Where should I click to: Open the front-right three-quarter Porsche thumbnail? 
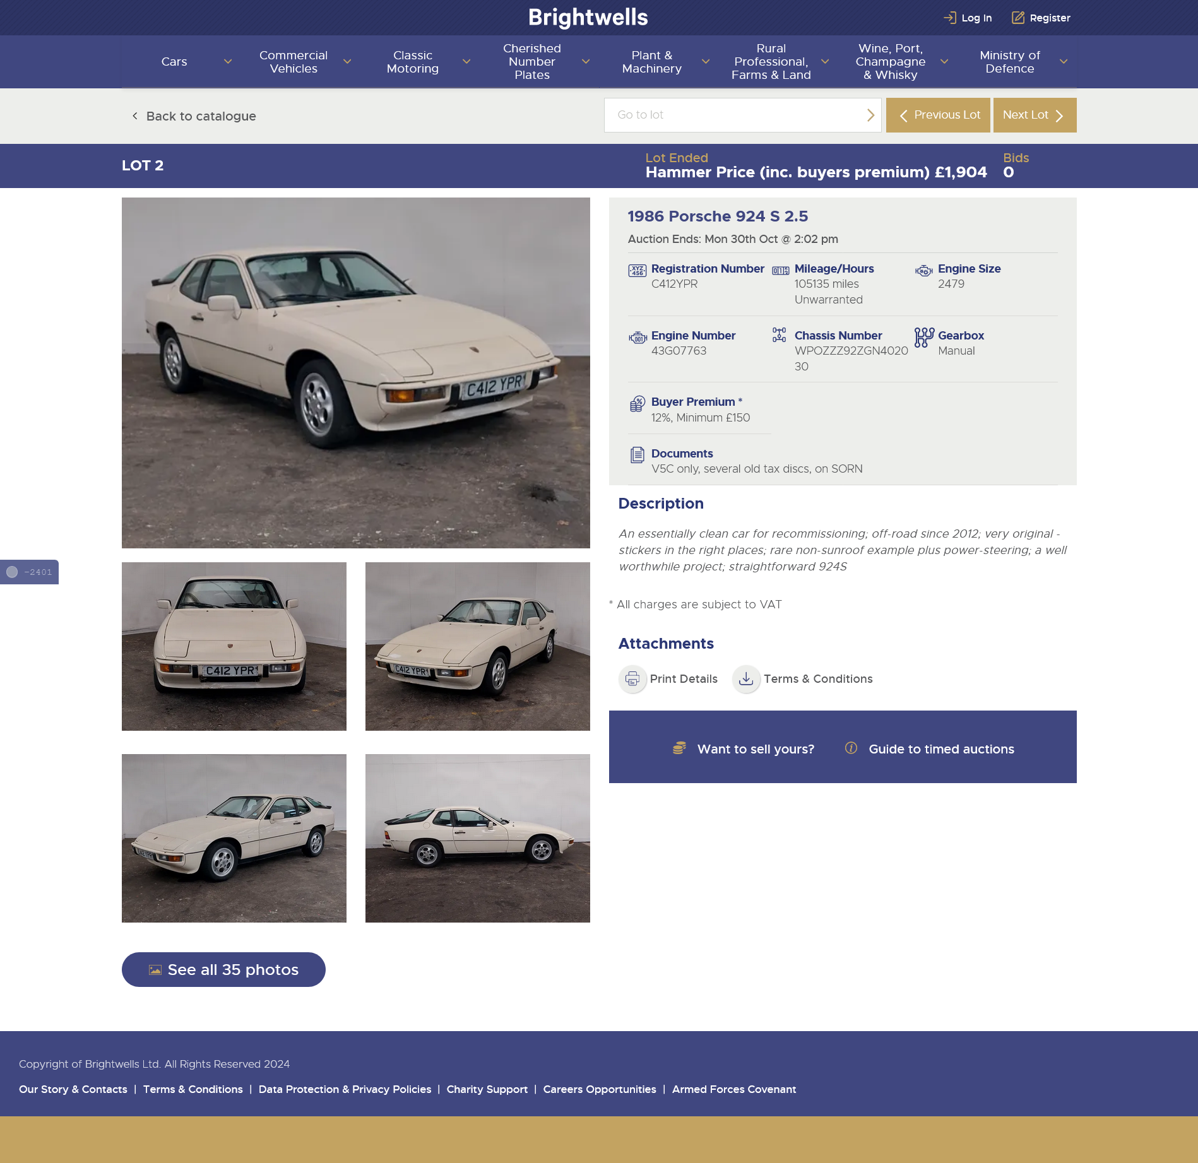click(x=478, y=647)
